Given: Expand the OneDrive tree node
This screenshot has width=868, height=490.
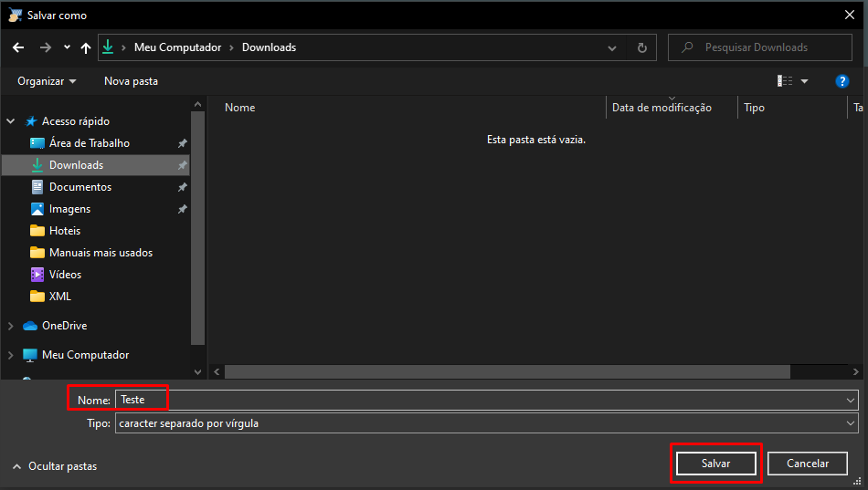Looking at the screenshot, I should [11, 326].
